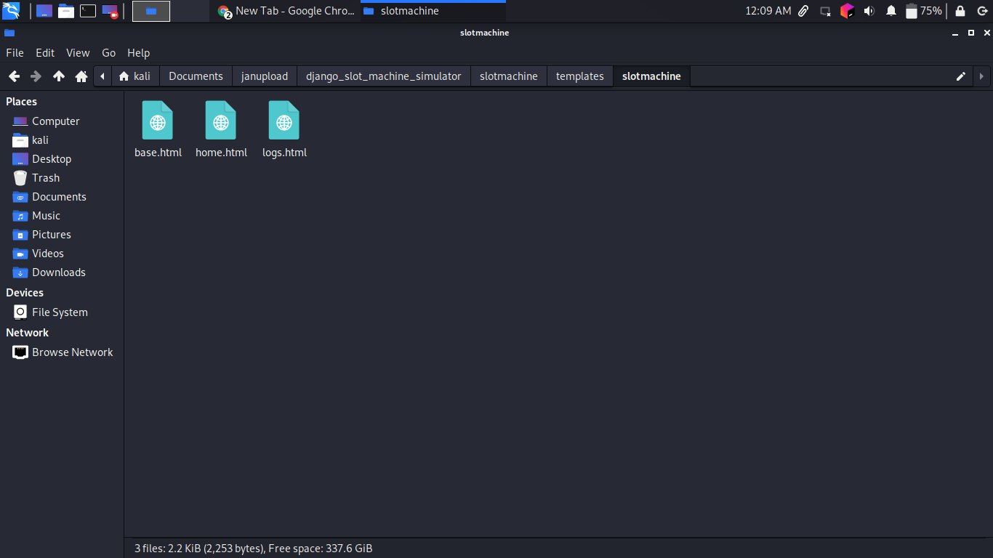993x558 pixels.
Task: Open home folder via the home icon
Action: [81, 76]
